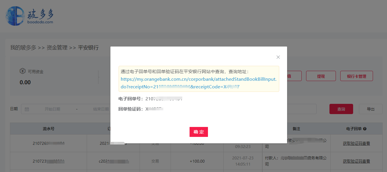Click the 09:32:23 time cell
Image resolution: width=387 pixels, height=172 pixels.
coord(243,146)
